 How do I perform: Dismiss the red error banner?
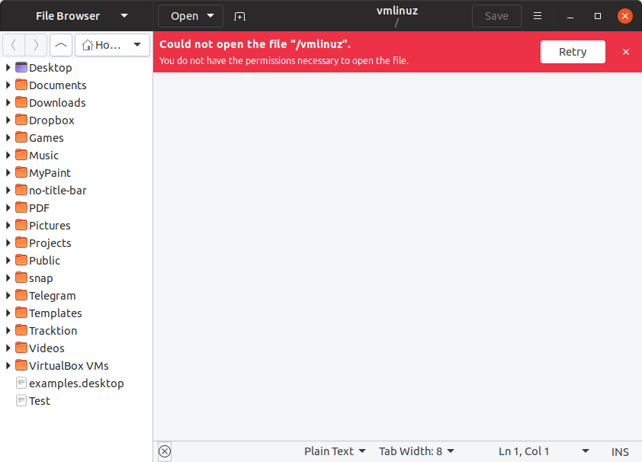coord(626,52)
